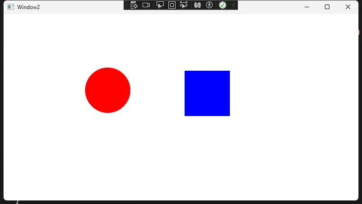Click the red circle shape

point(108,90)
